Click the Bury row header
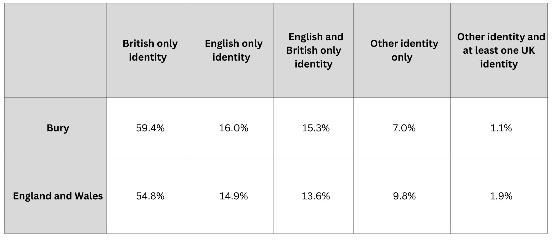This screenshot has height=241, width=552. [x=55, y=128]
